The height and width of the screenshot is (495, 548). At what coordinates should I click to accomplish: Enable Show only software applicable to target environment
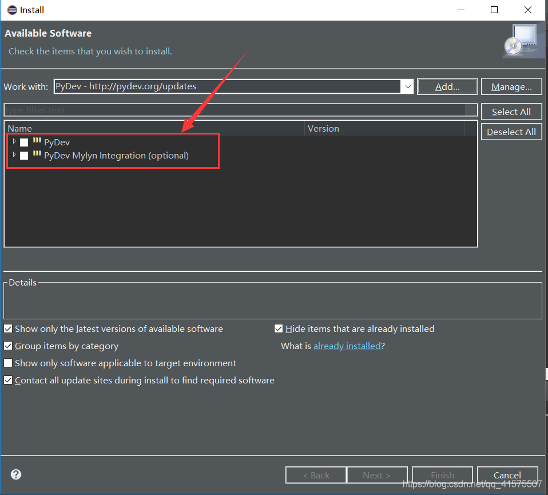tap(8, 363)
